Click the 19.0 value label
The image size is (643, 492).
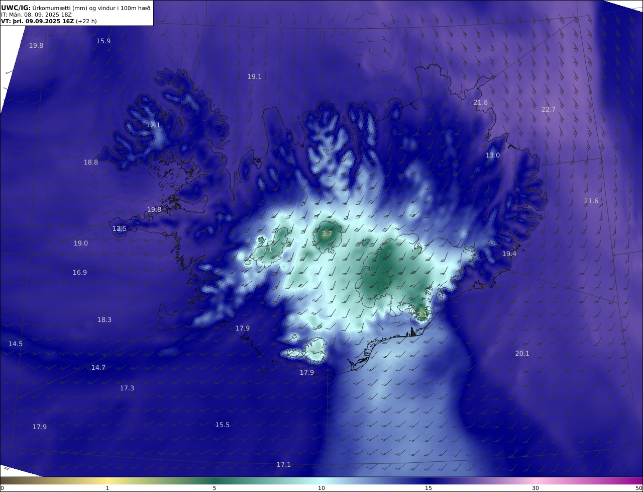(x=81, y=243)
